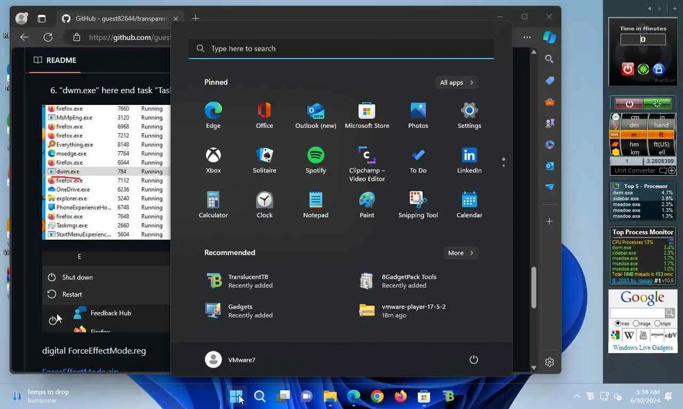Viewport: 683px width, 409px height.
Task: Focus the Google gadget search field
Action: click(x=637, y=313)
